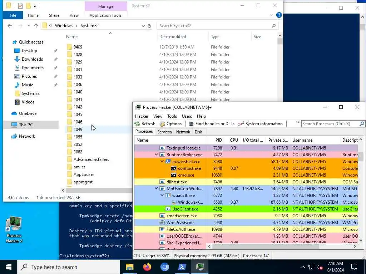Open the Chromium browser taskbar icon
This screenshot has height=274, width=366.
164,267
